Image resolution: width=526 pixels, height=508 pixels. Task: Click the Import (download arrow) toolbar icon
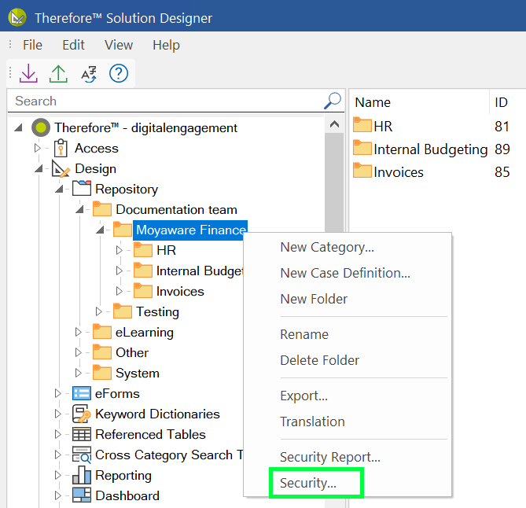pyautogui.click(x=28, y=74)
